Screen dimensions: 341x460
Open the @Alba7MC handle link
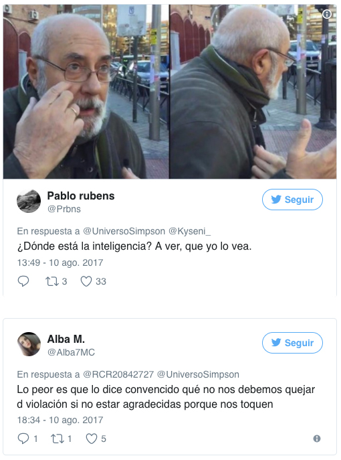coord(71,352)
